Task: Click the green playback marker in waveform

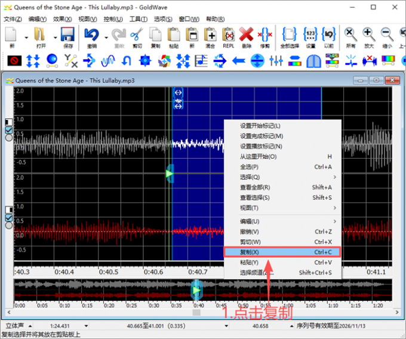Action: pyautogui.click(x=170, y=174)
